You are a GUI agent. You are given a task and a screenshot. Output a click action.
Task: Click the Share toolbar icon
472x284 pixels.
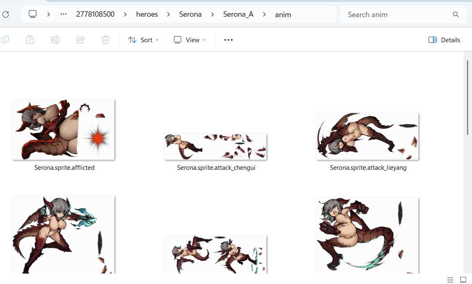pos(80,40)
